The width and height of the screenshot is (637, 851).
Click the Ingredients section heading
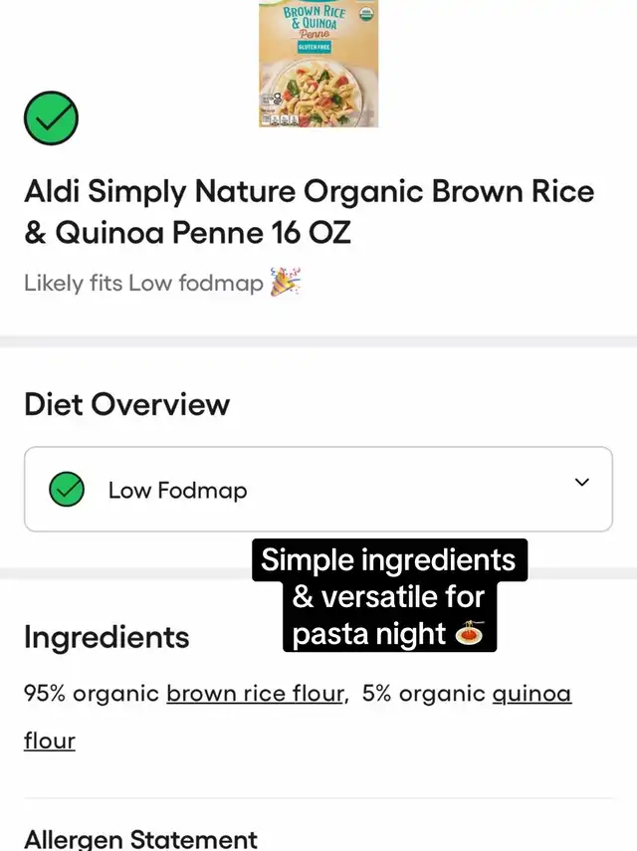click(106, 637)
